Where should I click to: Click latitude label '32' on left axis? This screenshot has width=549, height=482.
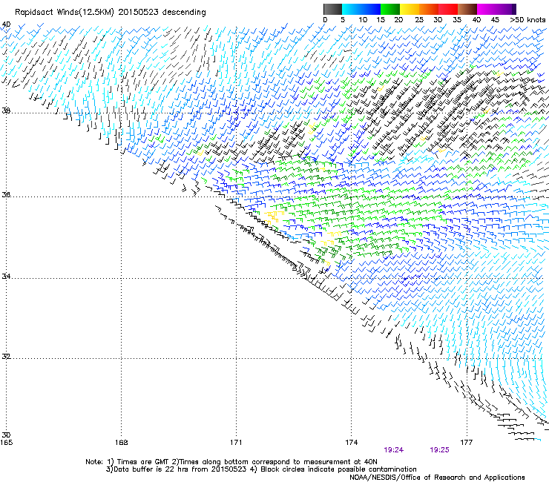point(6,357)
